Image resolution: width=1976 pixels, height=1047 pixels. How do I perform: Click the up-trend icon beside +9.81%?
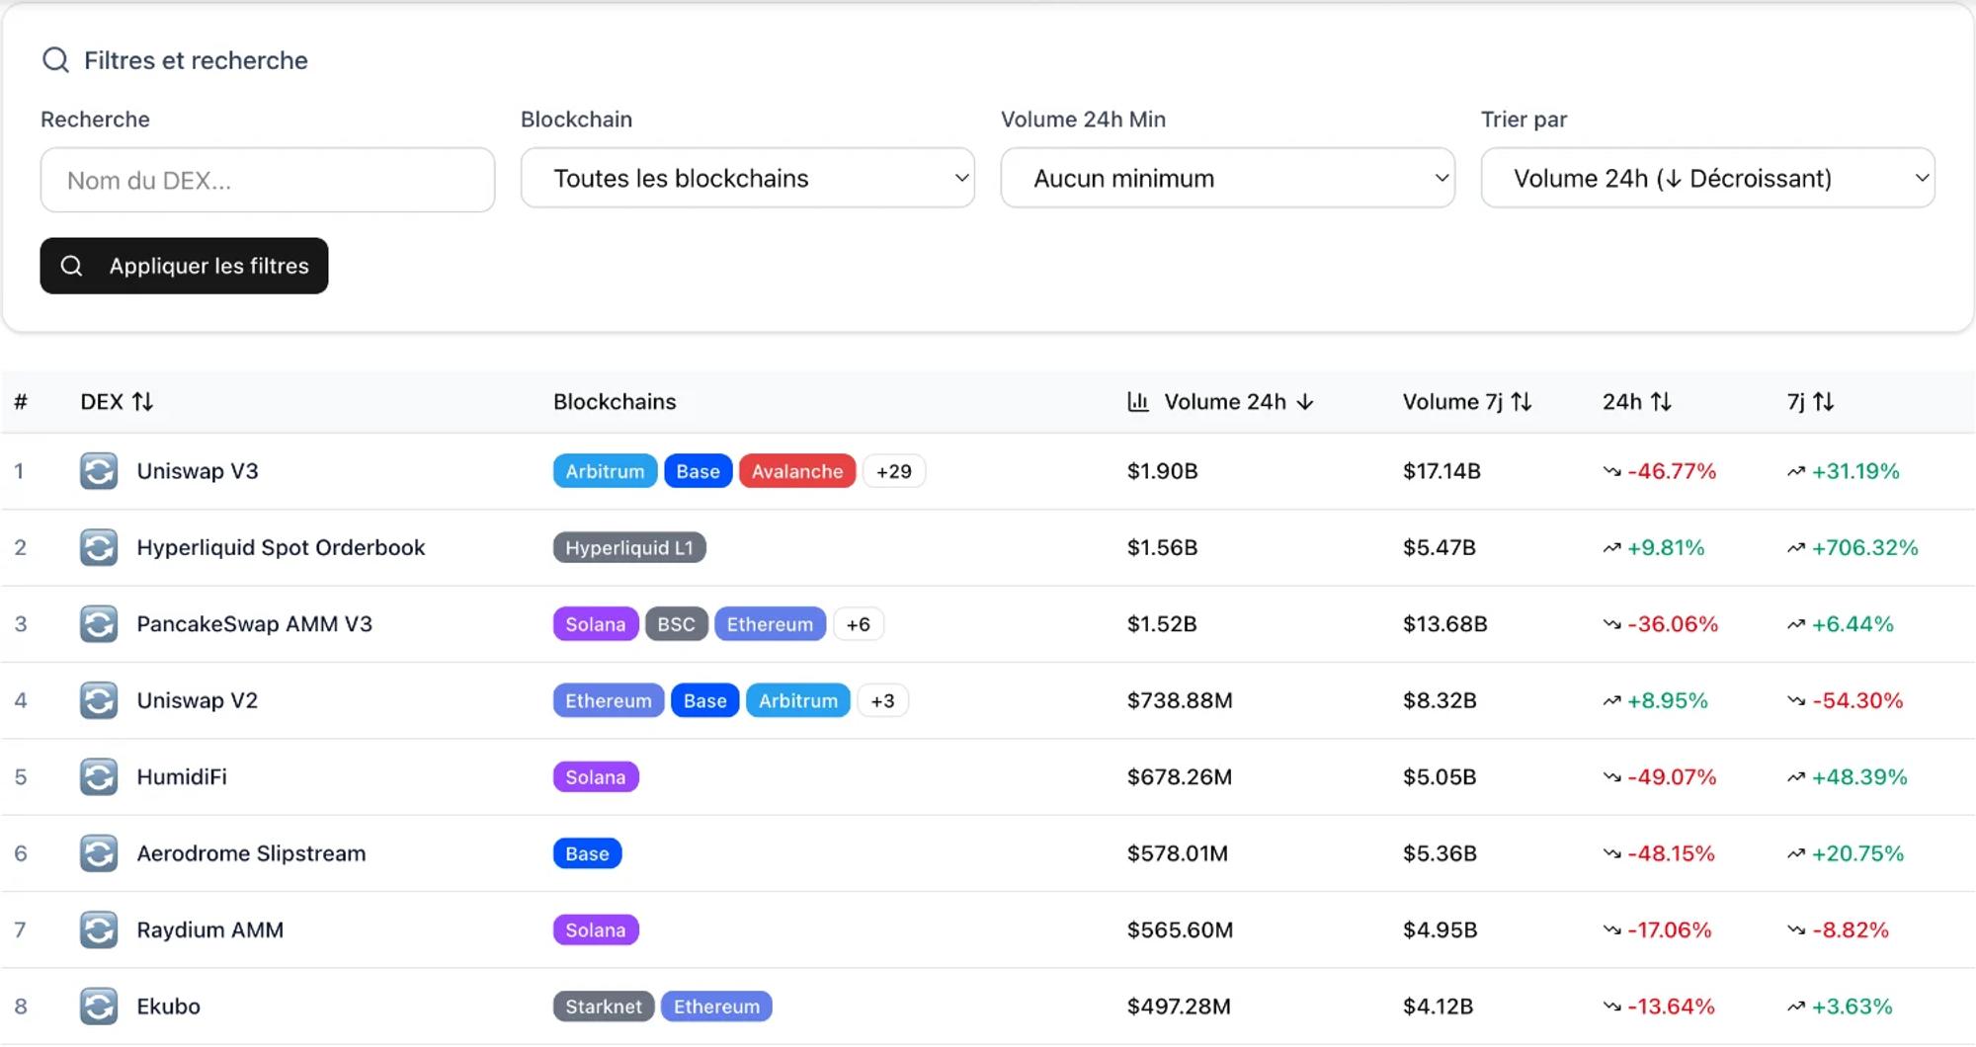[x=1612, y=548]
